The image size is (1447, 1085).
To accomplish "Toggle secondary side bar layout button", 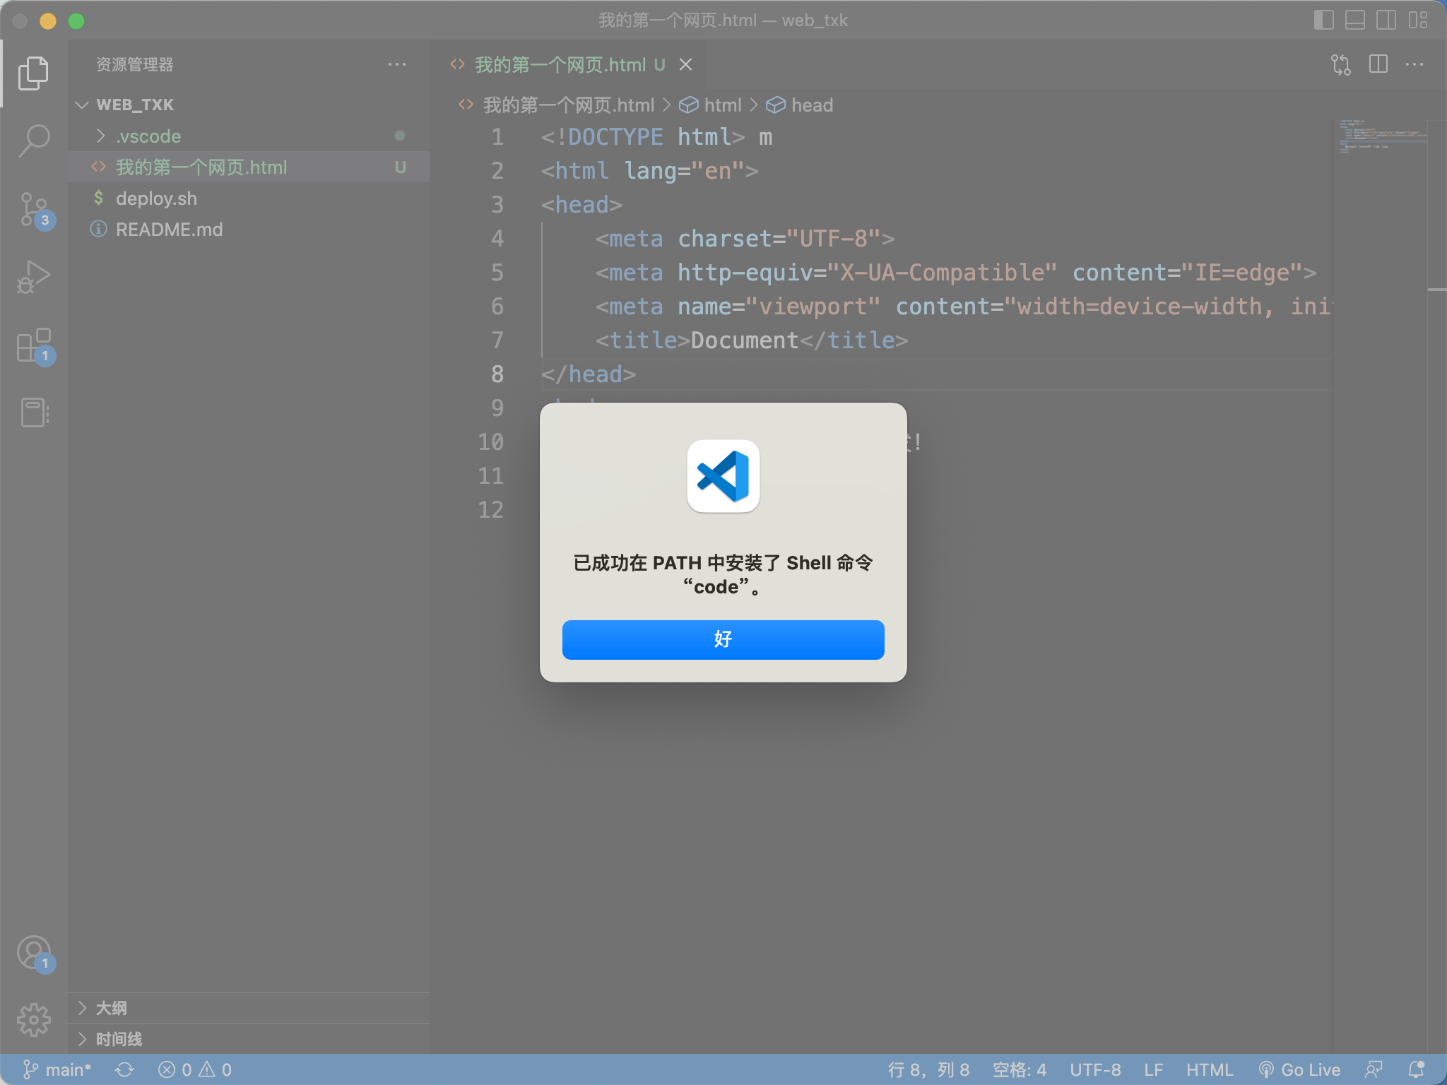I will (1386, 20).
